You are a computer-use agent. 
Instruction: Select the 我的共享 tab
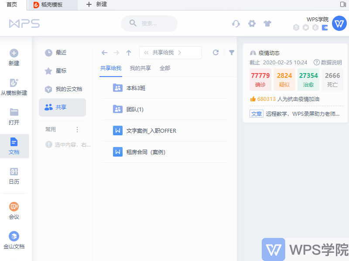[x=140, y=68]
